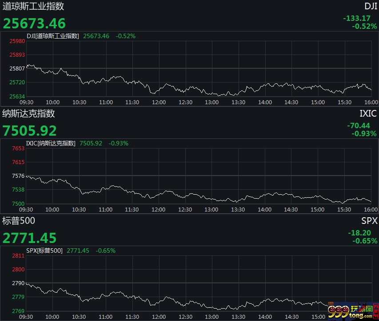The width and height of the screenshot is (379, 321).
Task: Click 09:30 on the S&P 500 time axis
Action: pyautogui.click(x=26, y=317)
